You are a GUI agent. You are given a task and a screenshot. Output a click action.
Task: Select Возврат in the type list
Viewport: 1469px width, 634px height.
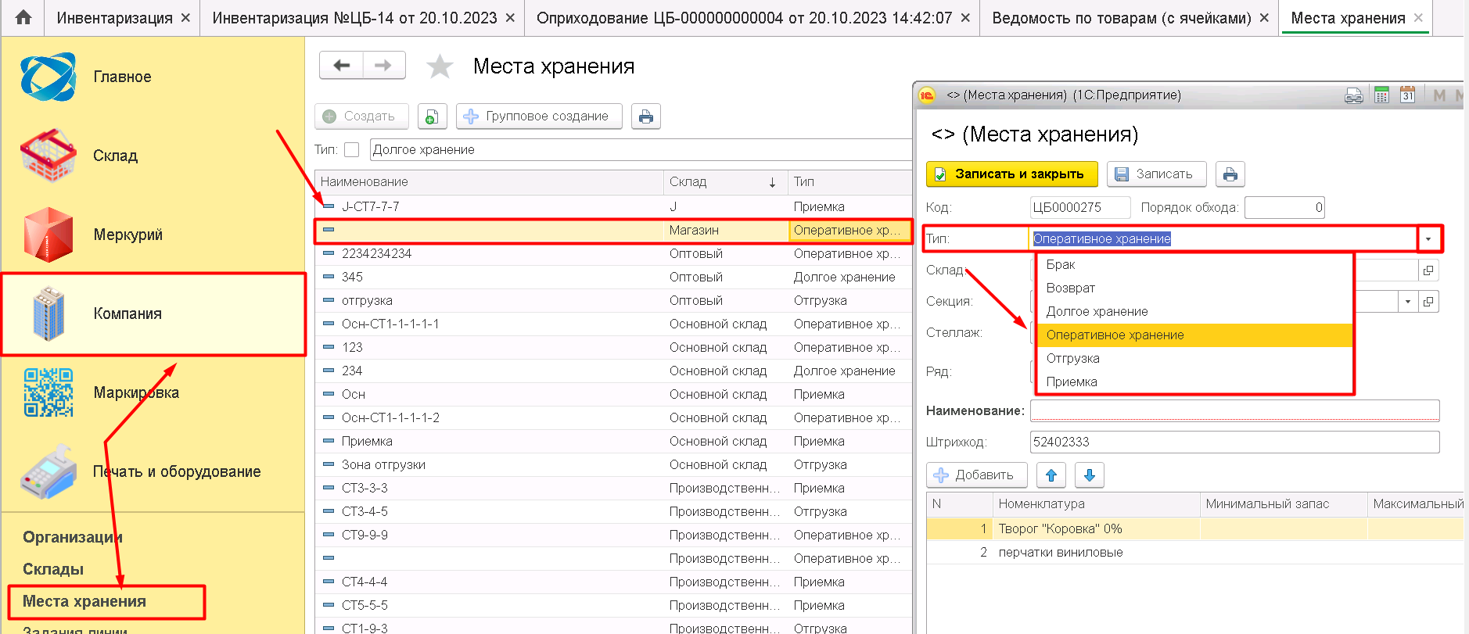pos(1194,288)
